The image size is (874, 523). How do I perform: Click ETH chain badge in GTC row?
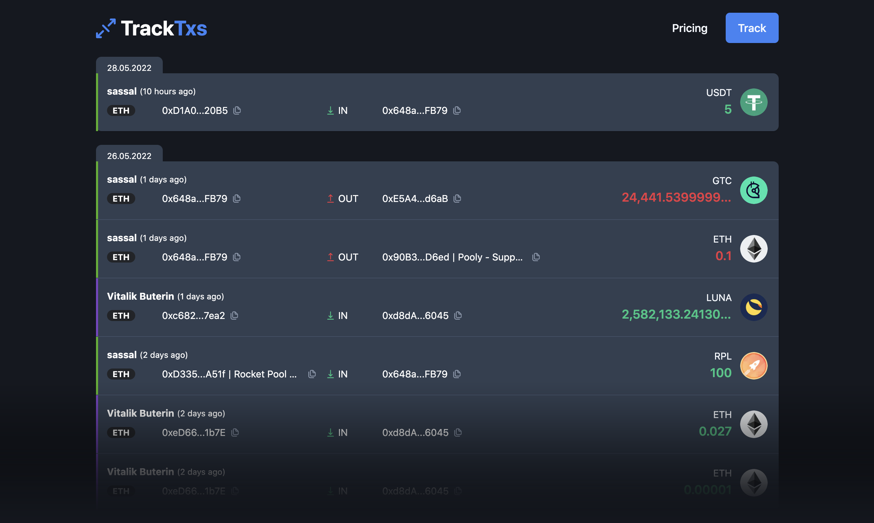(121, 199)
